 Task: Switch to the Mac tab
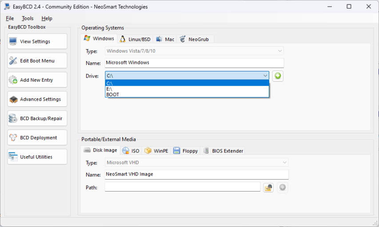point(165,39)
